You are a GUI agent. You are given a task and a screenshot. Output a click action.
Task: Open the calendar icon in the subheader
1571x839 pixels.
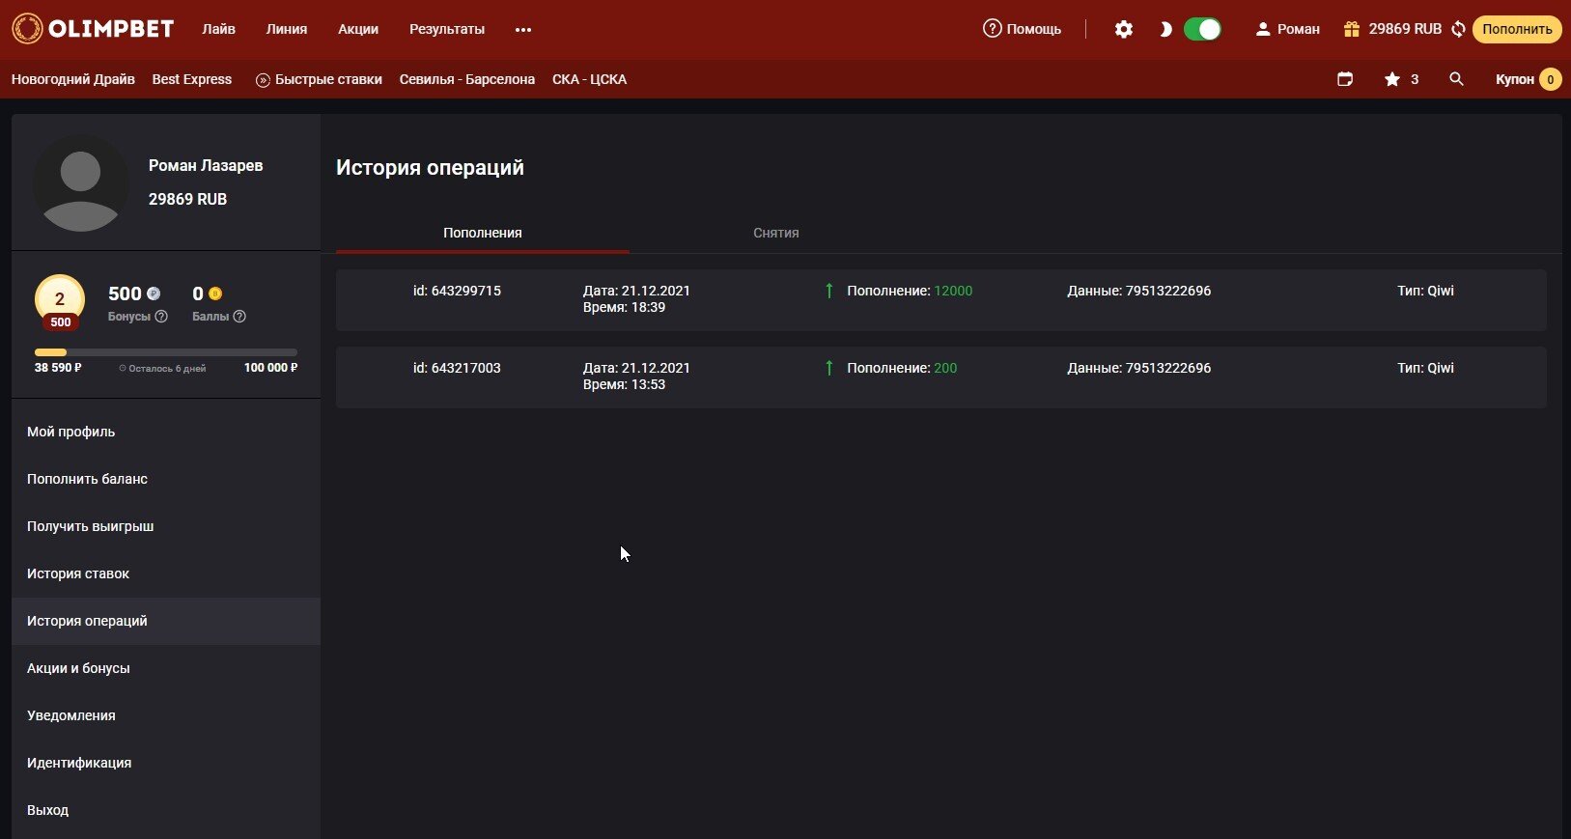tap(1344, 79)
